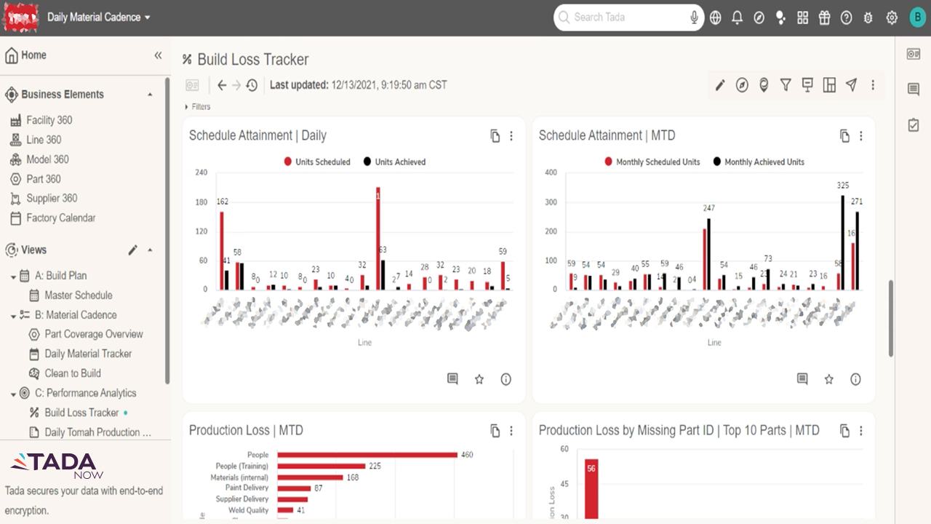The width and height of the screenshot is (931, 524).
Task: Open the comments panel icon on the right edge
Action: [913, 89]
